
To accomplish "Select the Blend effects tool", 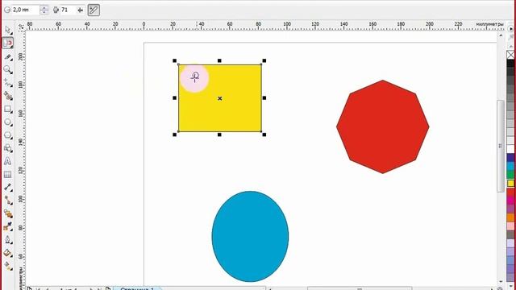I will point(8,213).
